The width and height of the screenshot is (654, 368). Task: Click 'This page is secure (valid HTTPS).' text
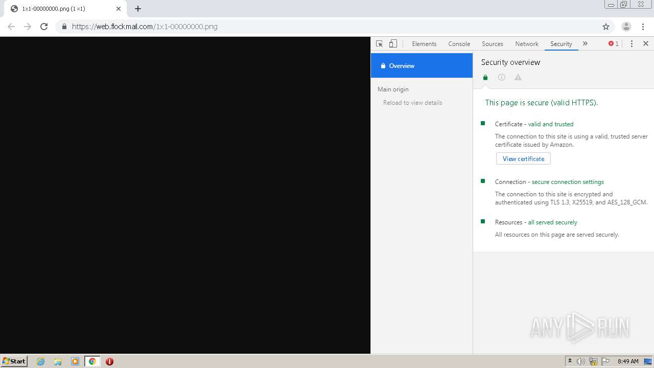[541, 103]
